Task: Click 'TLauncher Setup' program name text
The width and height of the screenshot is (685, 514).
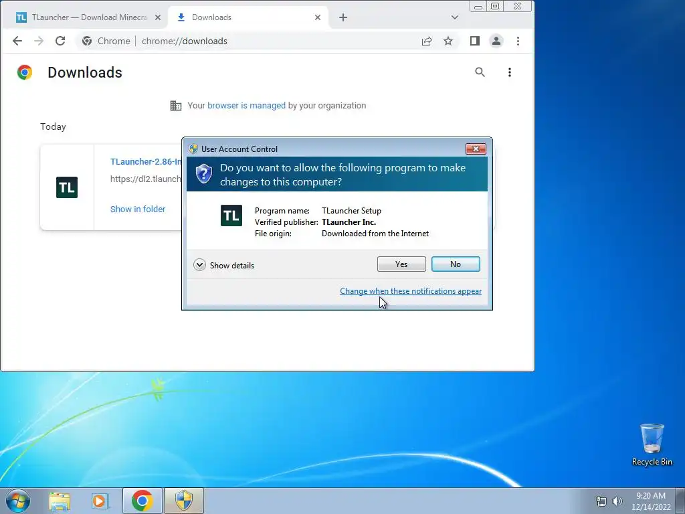Action: 351,211
